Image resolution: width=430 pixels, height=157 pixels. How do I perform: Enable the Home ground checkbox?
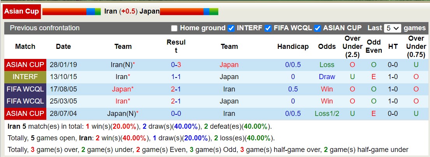[x=174, y=28]
